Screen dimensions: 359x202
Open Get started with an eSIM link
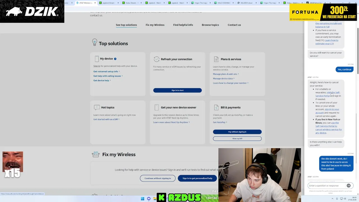click(106, 119)
